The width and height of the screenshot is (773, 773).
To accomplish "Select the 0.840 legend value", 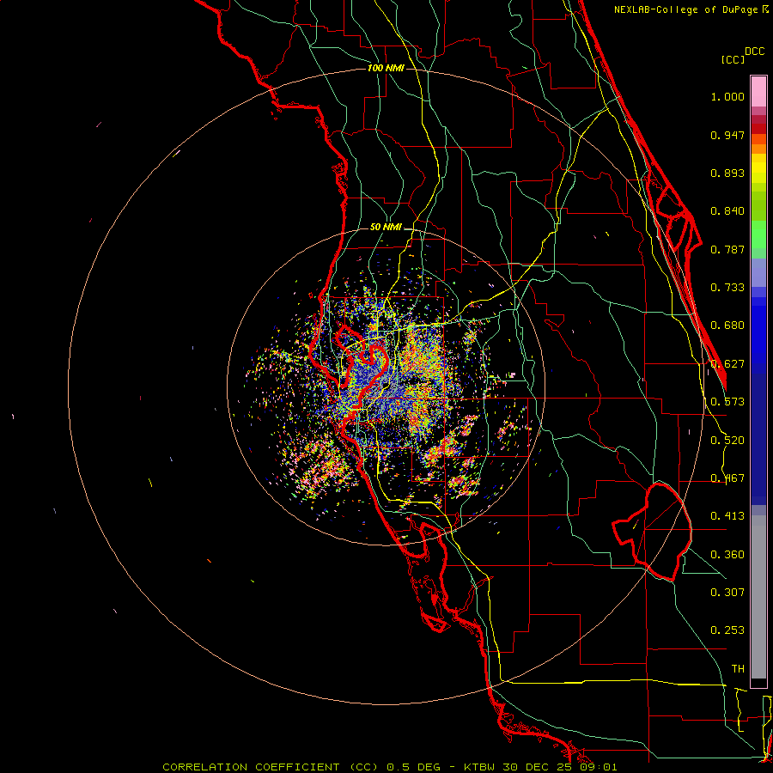I will click(727, 211).
